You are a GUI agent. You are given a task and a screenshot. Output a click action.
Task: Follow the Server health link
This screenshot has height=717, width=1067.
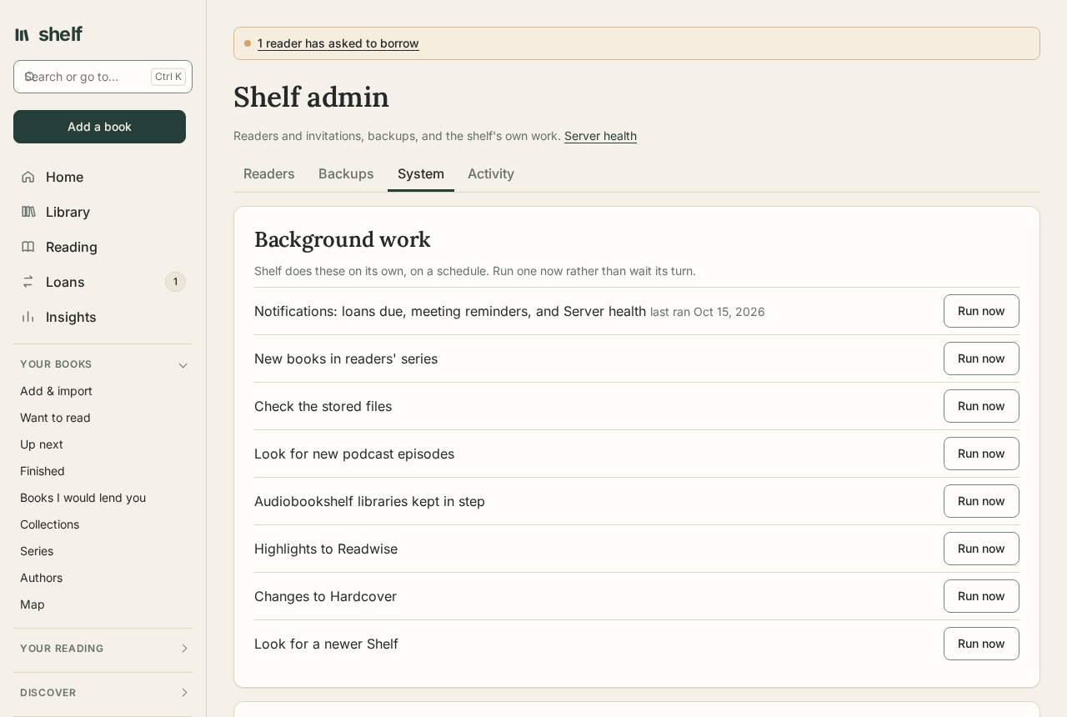(600, 136)
